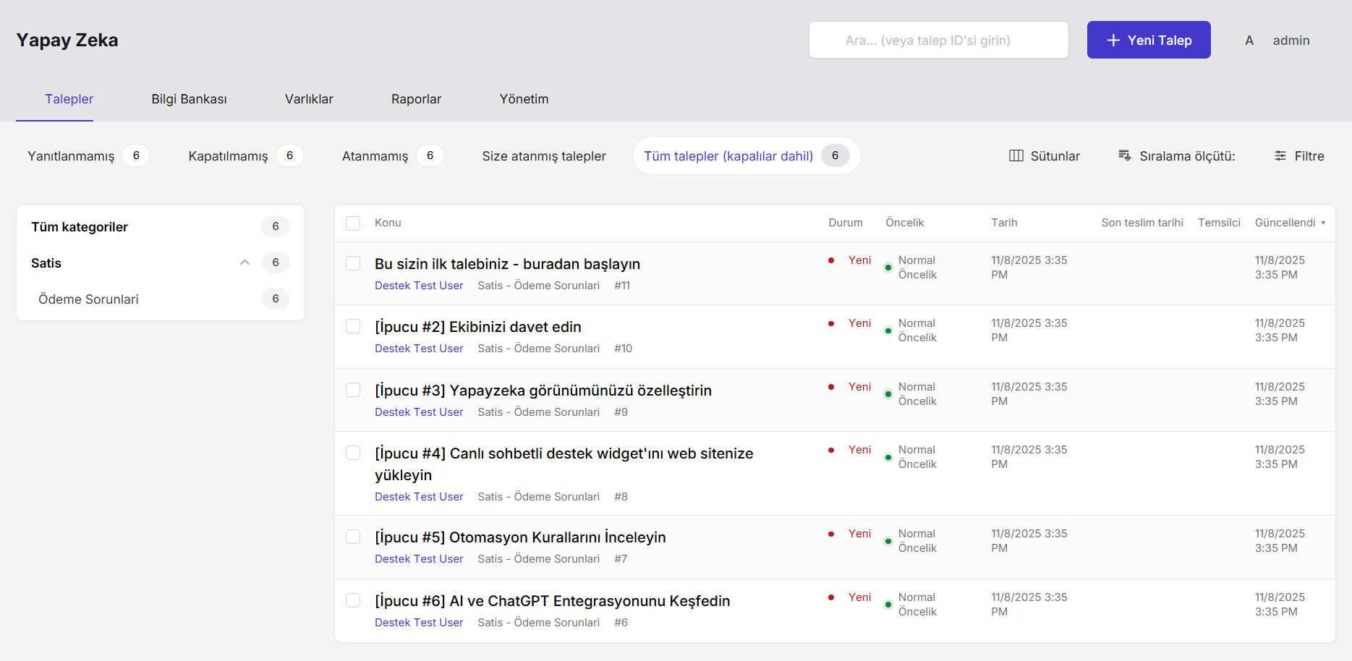Click the count badge beside Yanıtlanmamış
The width and height of the screenshot is (1352, 661).
point(136,155)
